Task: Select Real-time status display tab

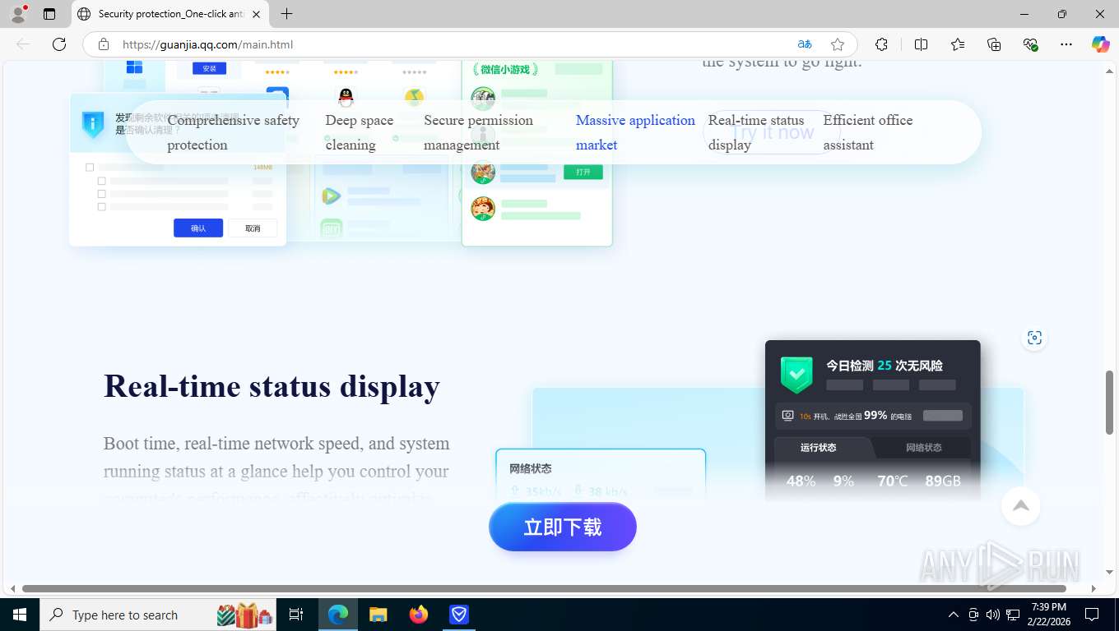Action: pyautogui.click(x=756, y=132)
